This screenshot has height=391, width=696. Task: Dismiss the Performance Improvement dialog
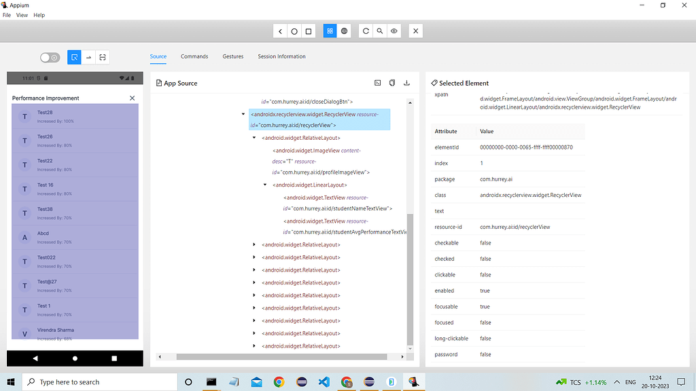tap(132, 98)
